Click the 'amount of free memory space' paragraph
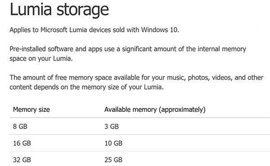Viewport: 270px width, 166px height. point(136,82)
